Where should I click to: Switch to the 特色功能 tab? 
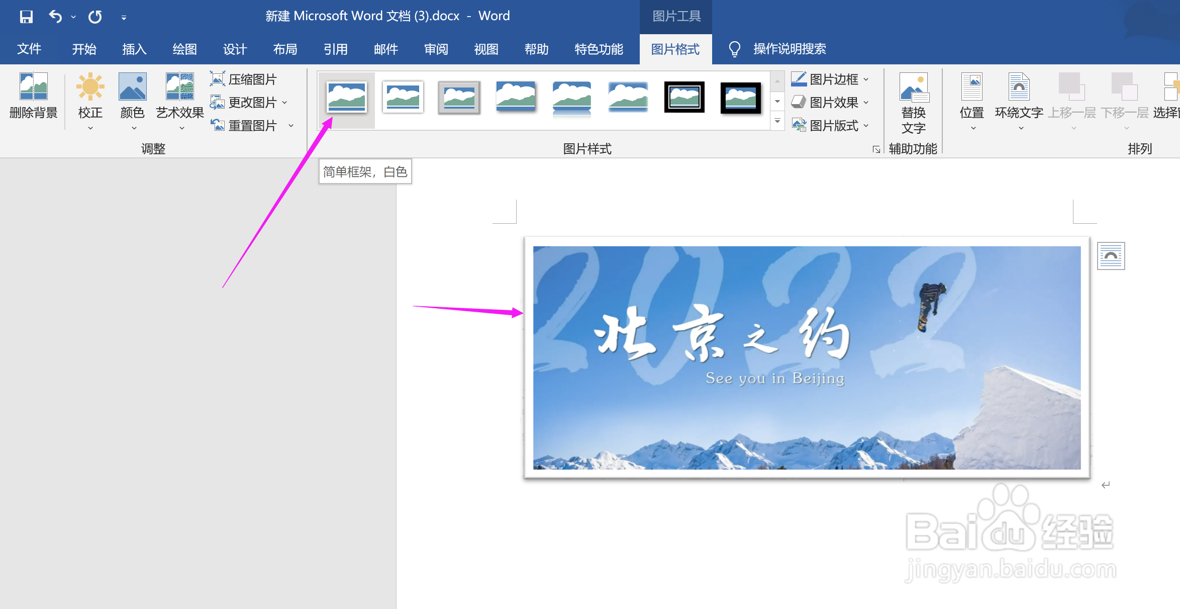click(599, 49)
